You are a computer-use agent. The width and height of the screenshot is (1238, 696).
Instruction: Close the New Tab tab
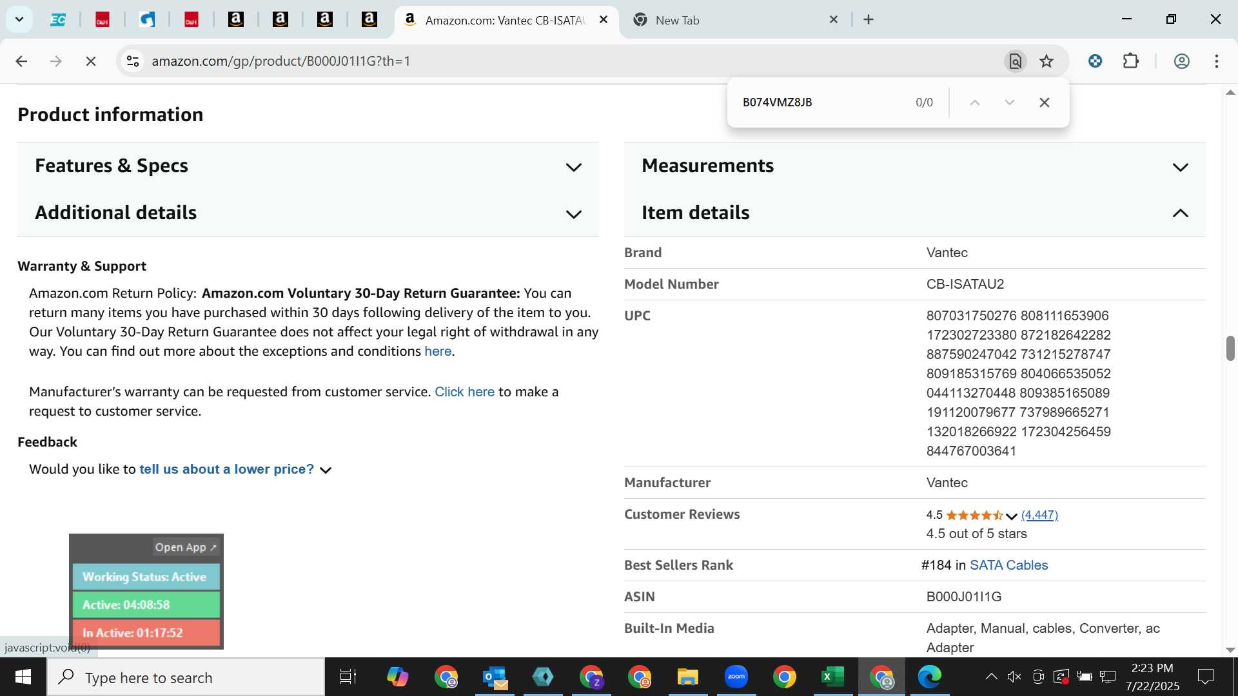pyautogui.click(x=834, y=19)
